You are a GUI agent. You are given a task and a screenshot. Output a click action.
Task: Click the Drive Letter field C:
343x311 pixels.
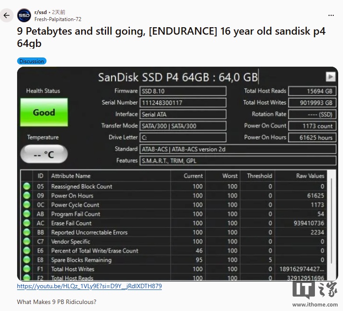click(183, 137)
